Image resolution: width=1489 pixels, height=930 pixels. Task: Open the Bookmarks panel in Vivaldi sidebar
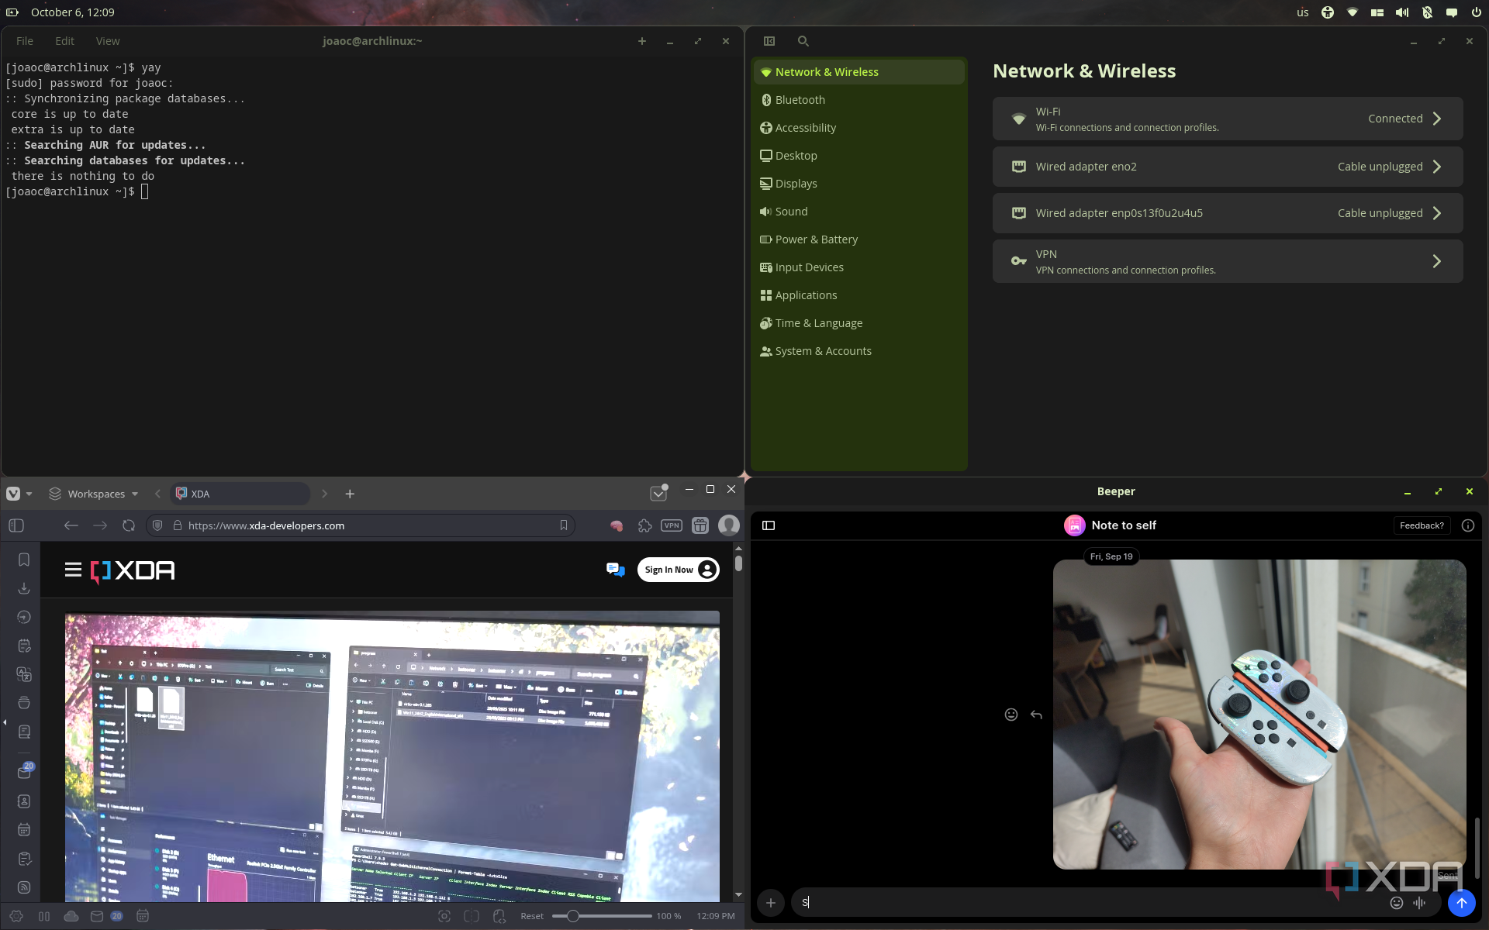[x=24, y=560]
